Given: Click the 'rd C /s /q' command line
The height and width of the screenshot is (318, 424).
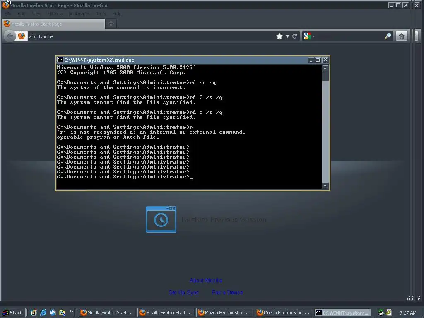Looking at the screenshot, I should [206, 97].
